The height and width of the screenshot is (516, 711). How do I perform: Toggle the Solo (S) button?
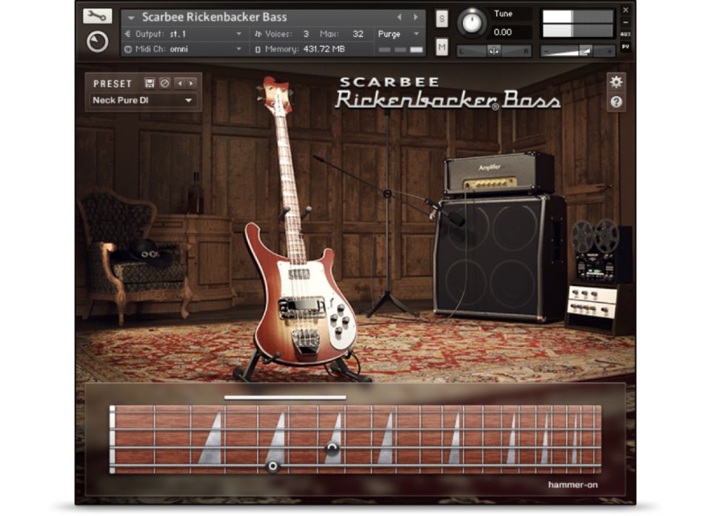[442, 19]
